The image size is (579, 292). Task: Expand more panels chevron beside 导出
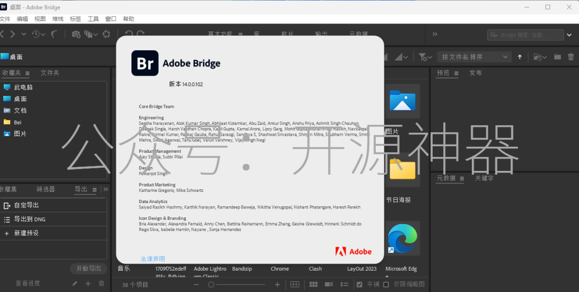click(106, 189)
